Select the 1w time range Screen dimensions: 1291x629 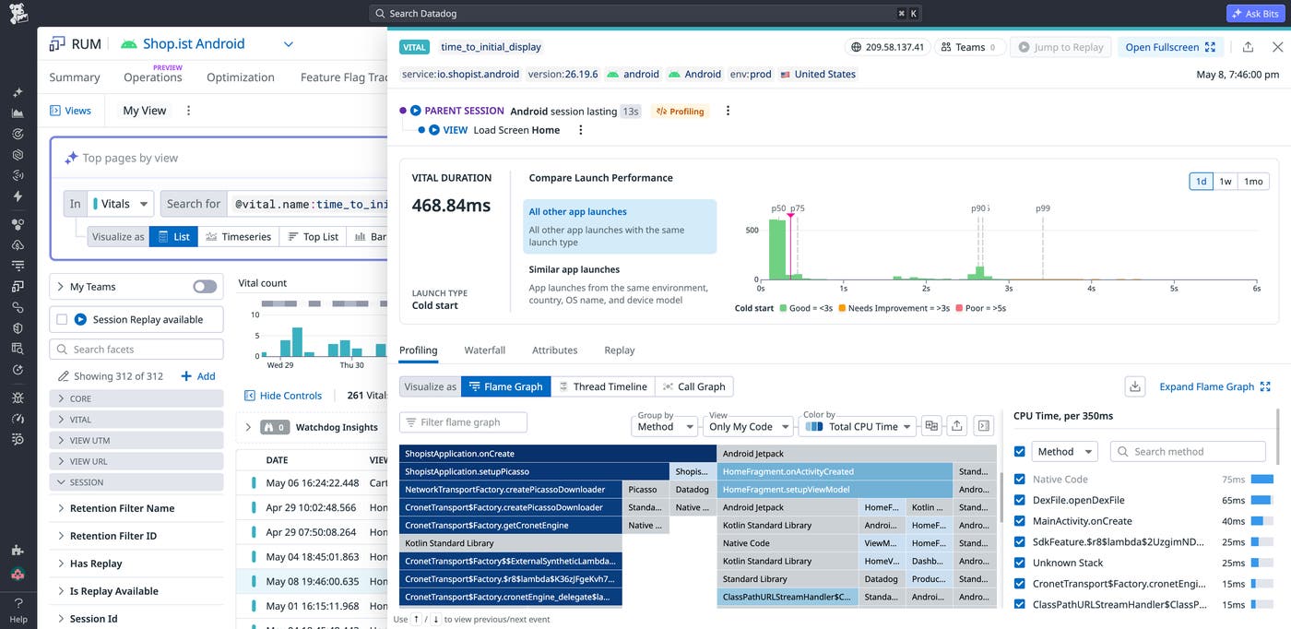pyautogui.click(x=1225, y=182)
